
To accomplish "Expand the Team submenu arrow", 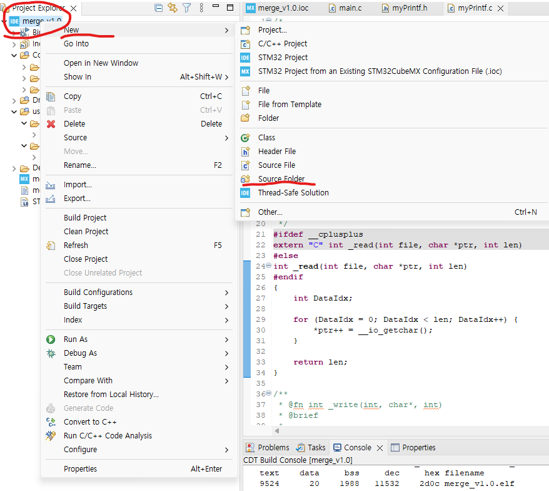I will pos(226,367).
